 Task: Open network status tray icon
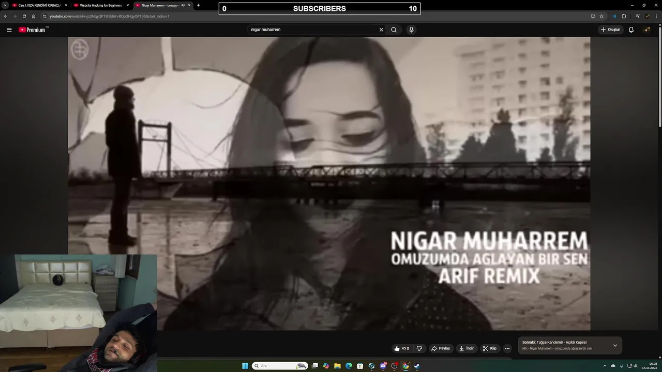[629, 366]
